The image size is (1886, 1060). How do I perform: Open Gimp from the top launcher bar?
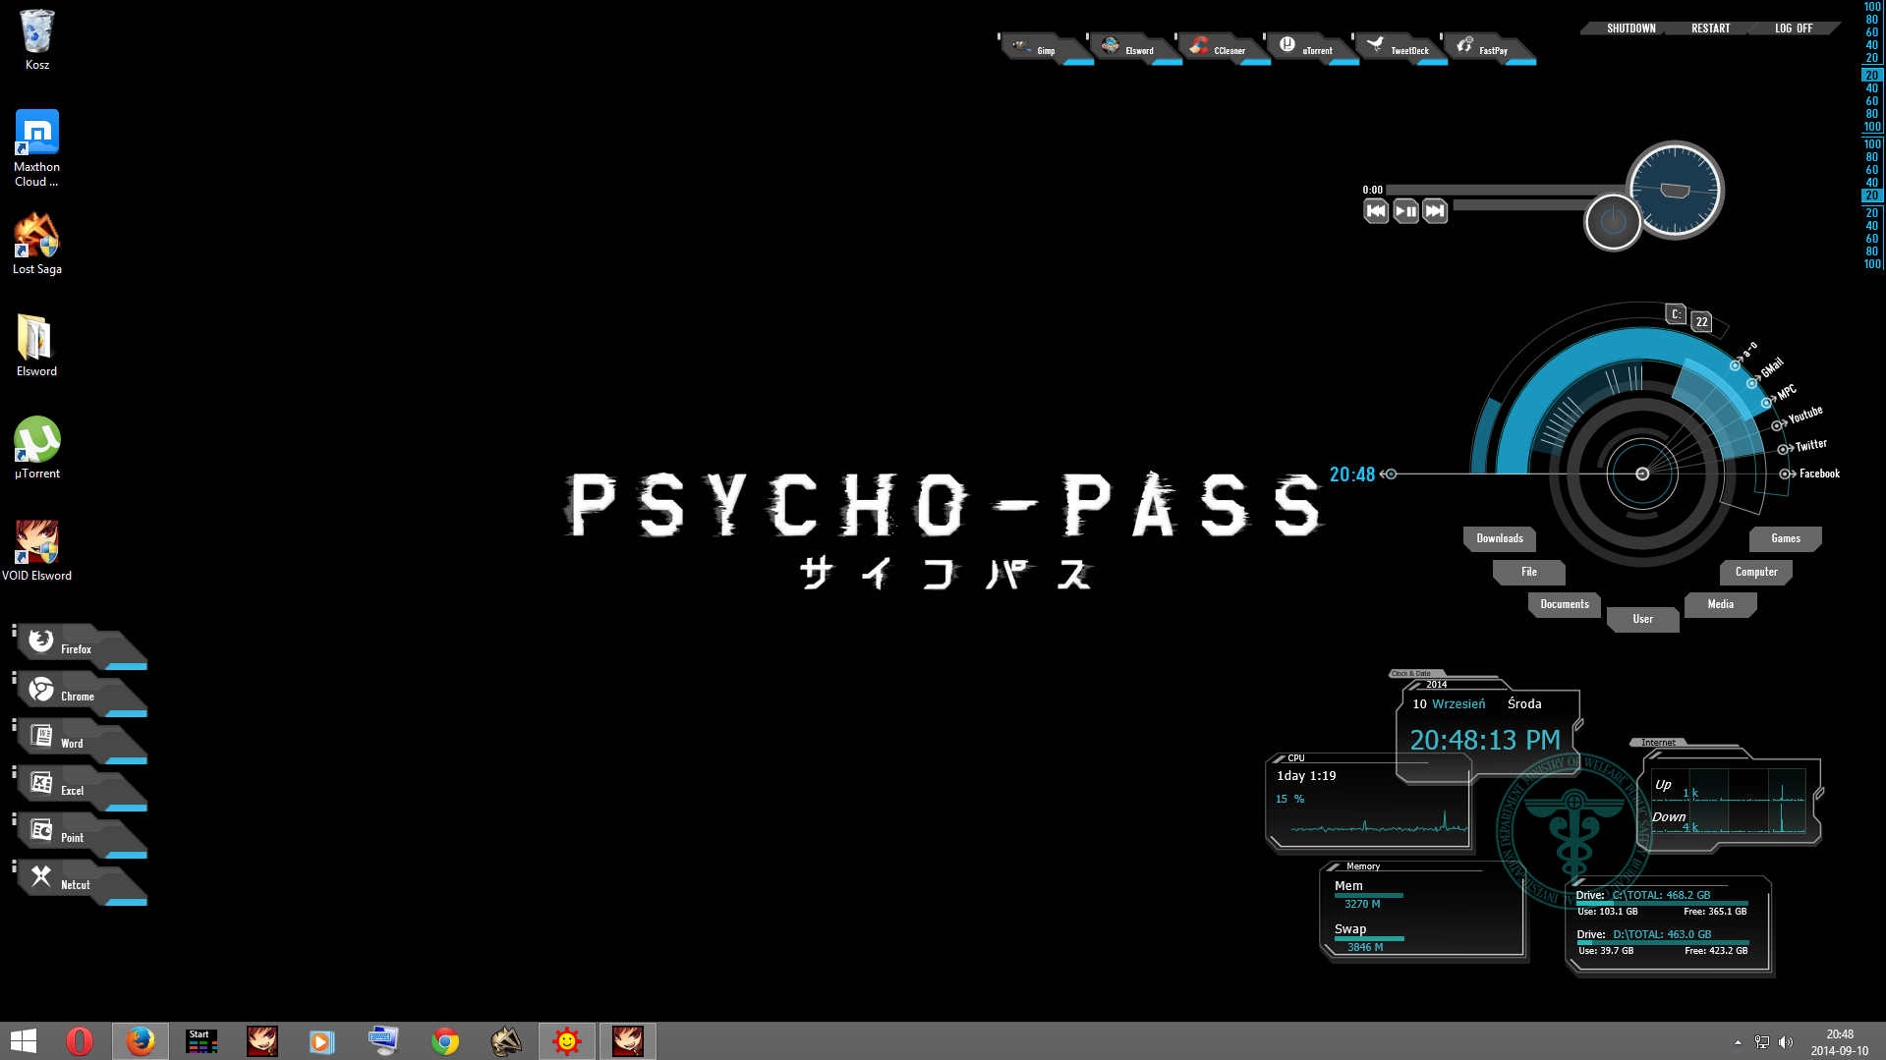(x=1047, y=49)
